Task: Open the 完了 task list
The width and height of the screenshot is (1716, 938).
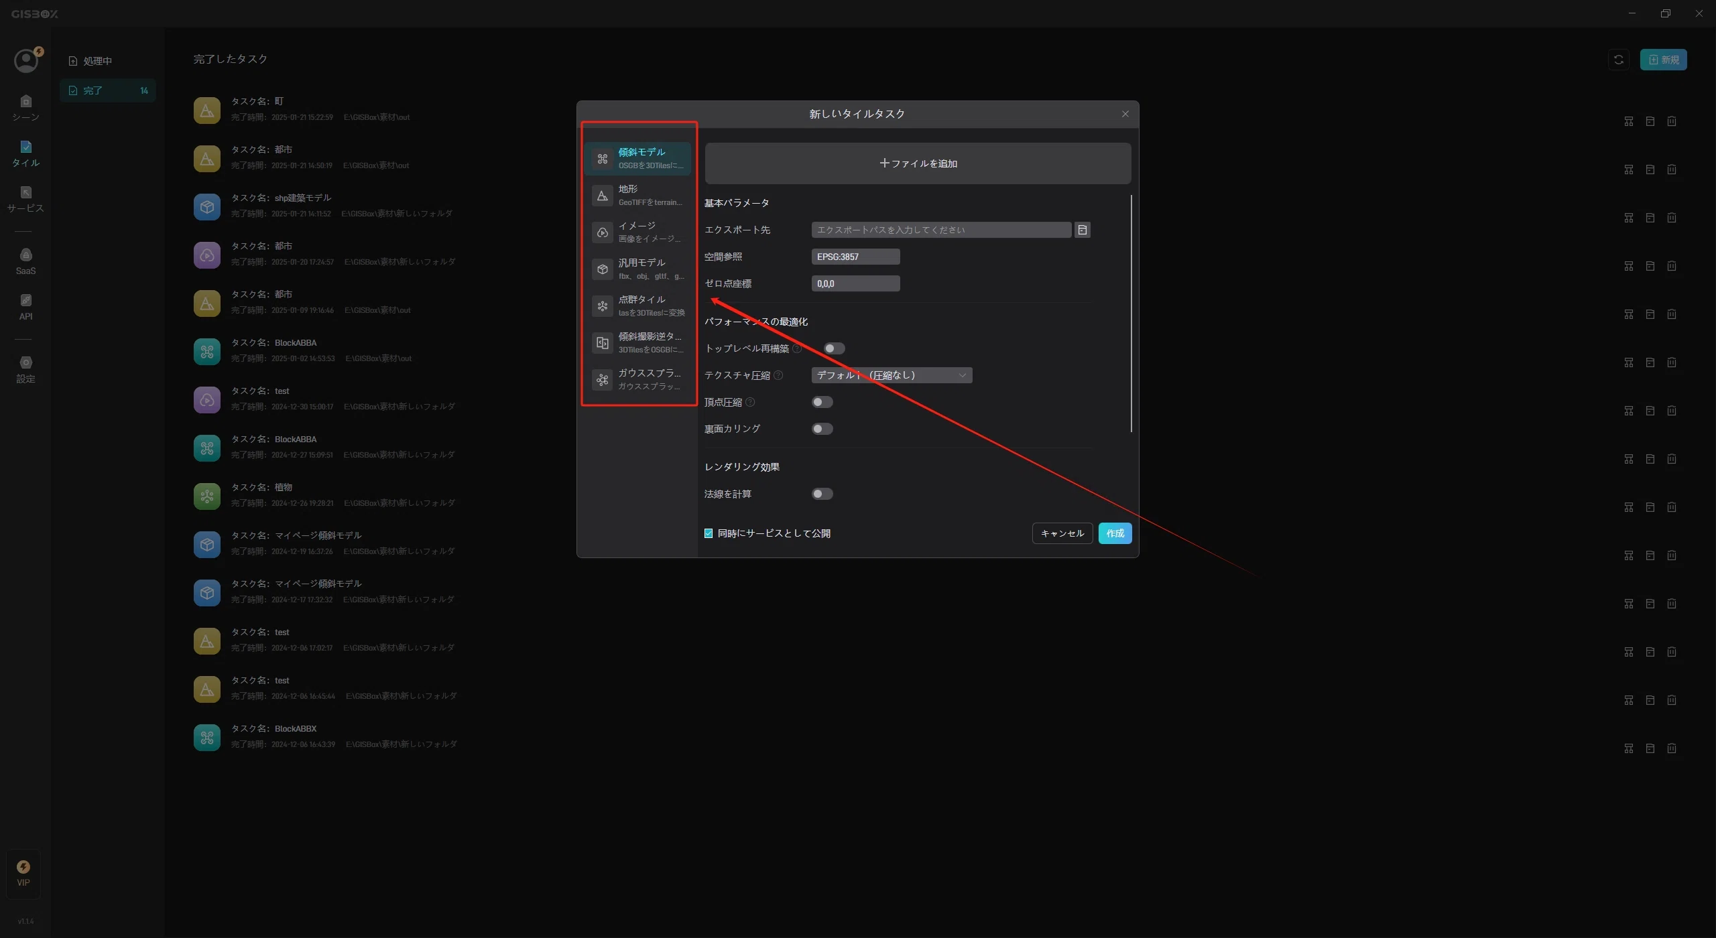Action: coord(108,90)
